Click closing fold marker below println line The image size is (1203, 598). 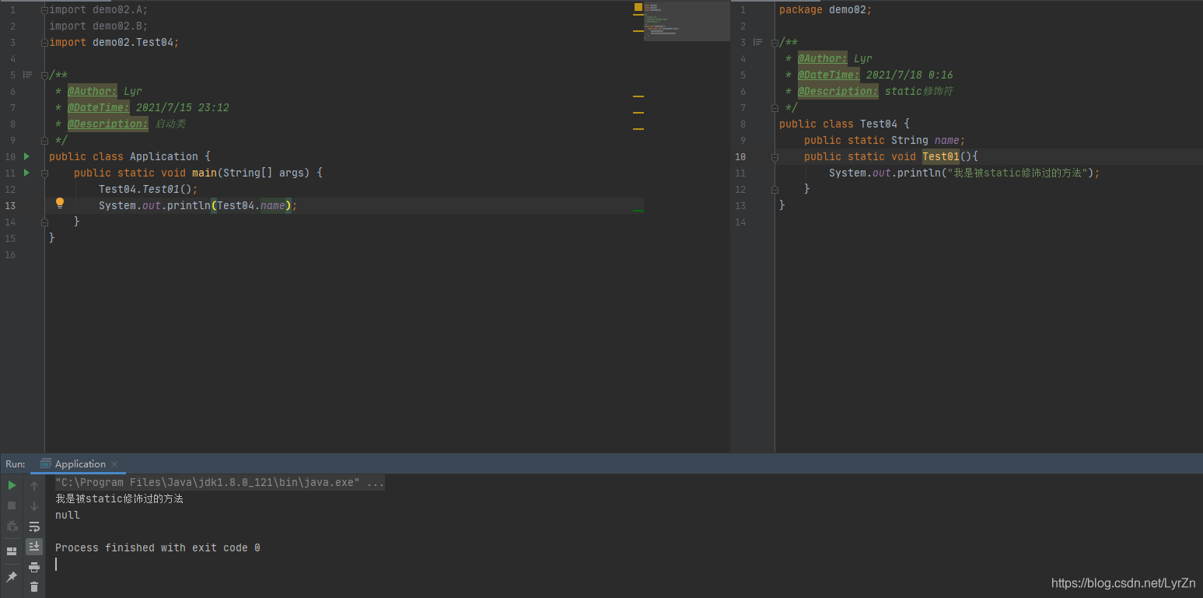tap(44, 222)
